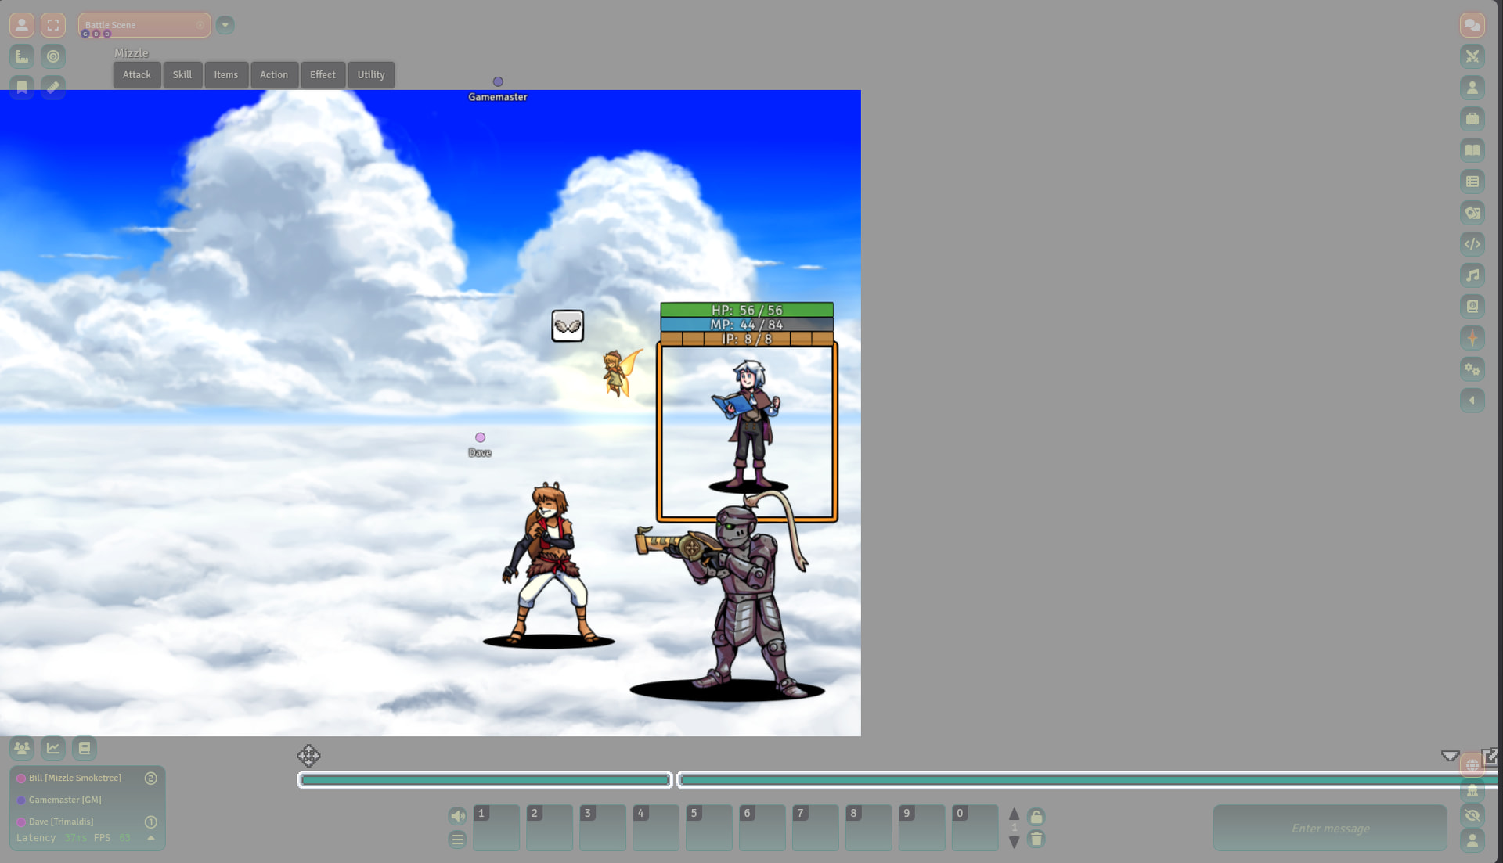
Task: Select the bullseye target tool
Action: [53, 56]
